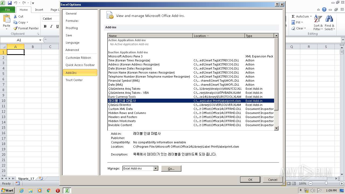Click the volume icon in system tray
Viewport: 345px width, 194px height.
click(313, 190)
